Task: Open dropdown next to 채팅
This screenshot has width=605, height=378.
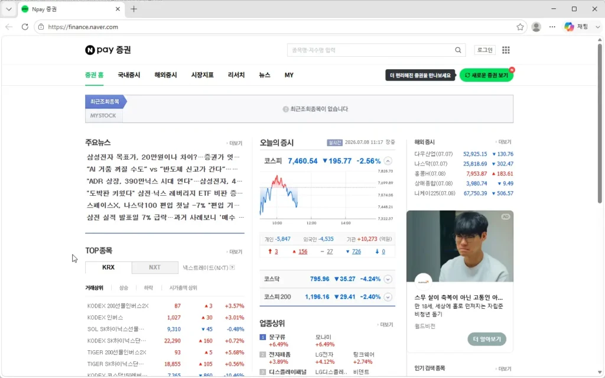Action: [x=598, y=27]
